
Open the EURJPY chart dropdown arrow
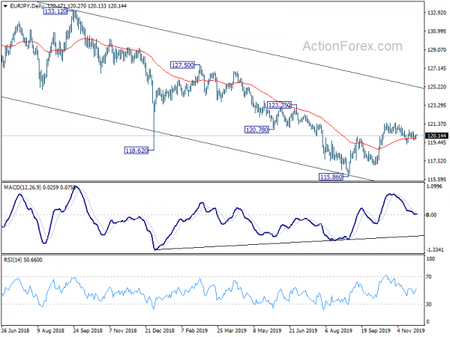[5, 6]
